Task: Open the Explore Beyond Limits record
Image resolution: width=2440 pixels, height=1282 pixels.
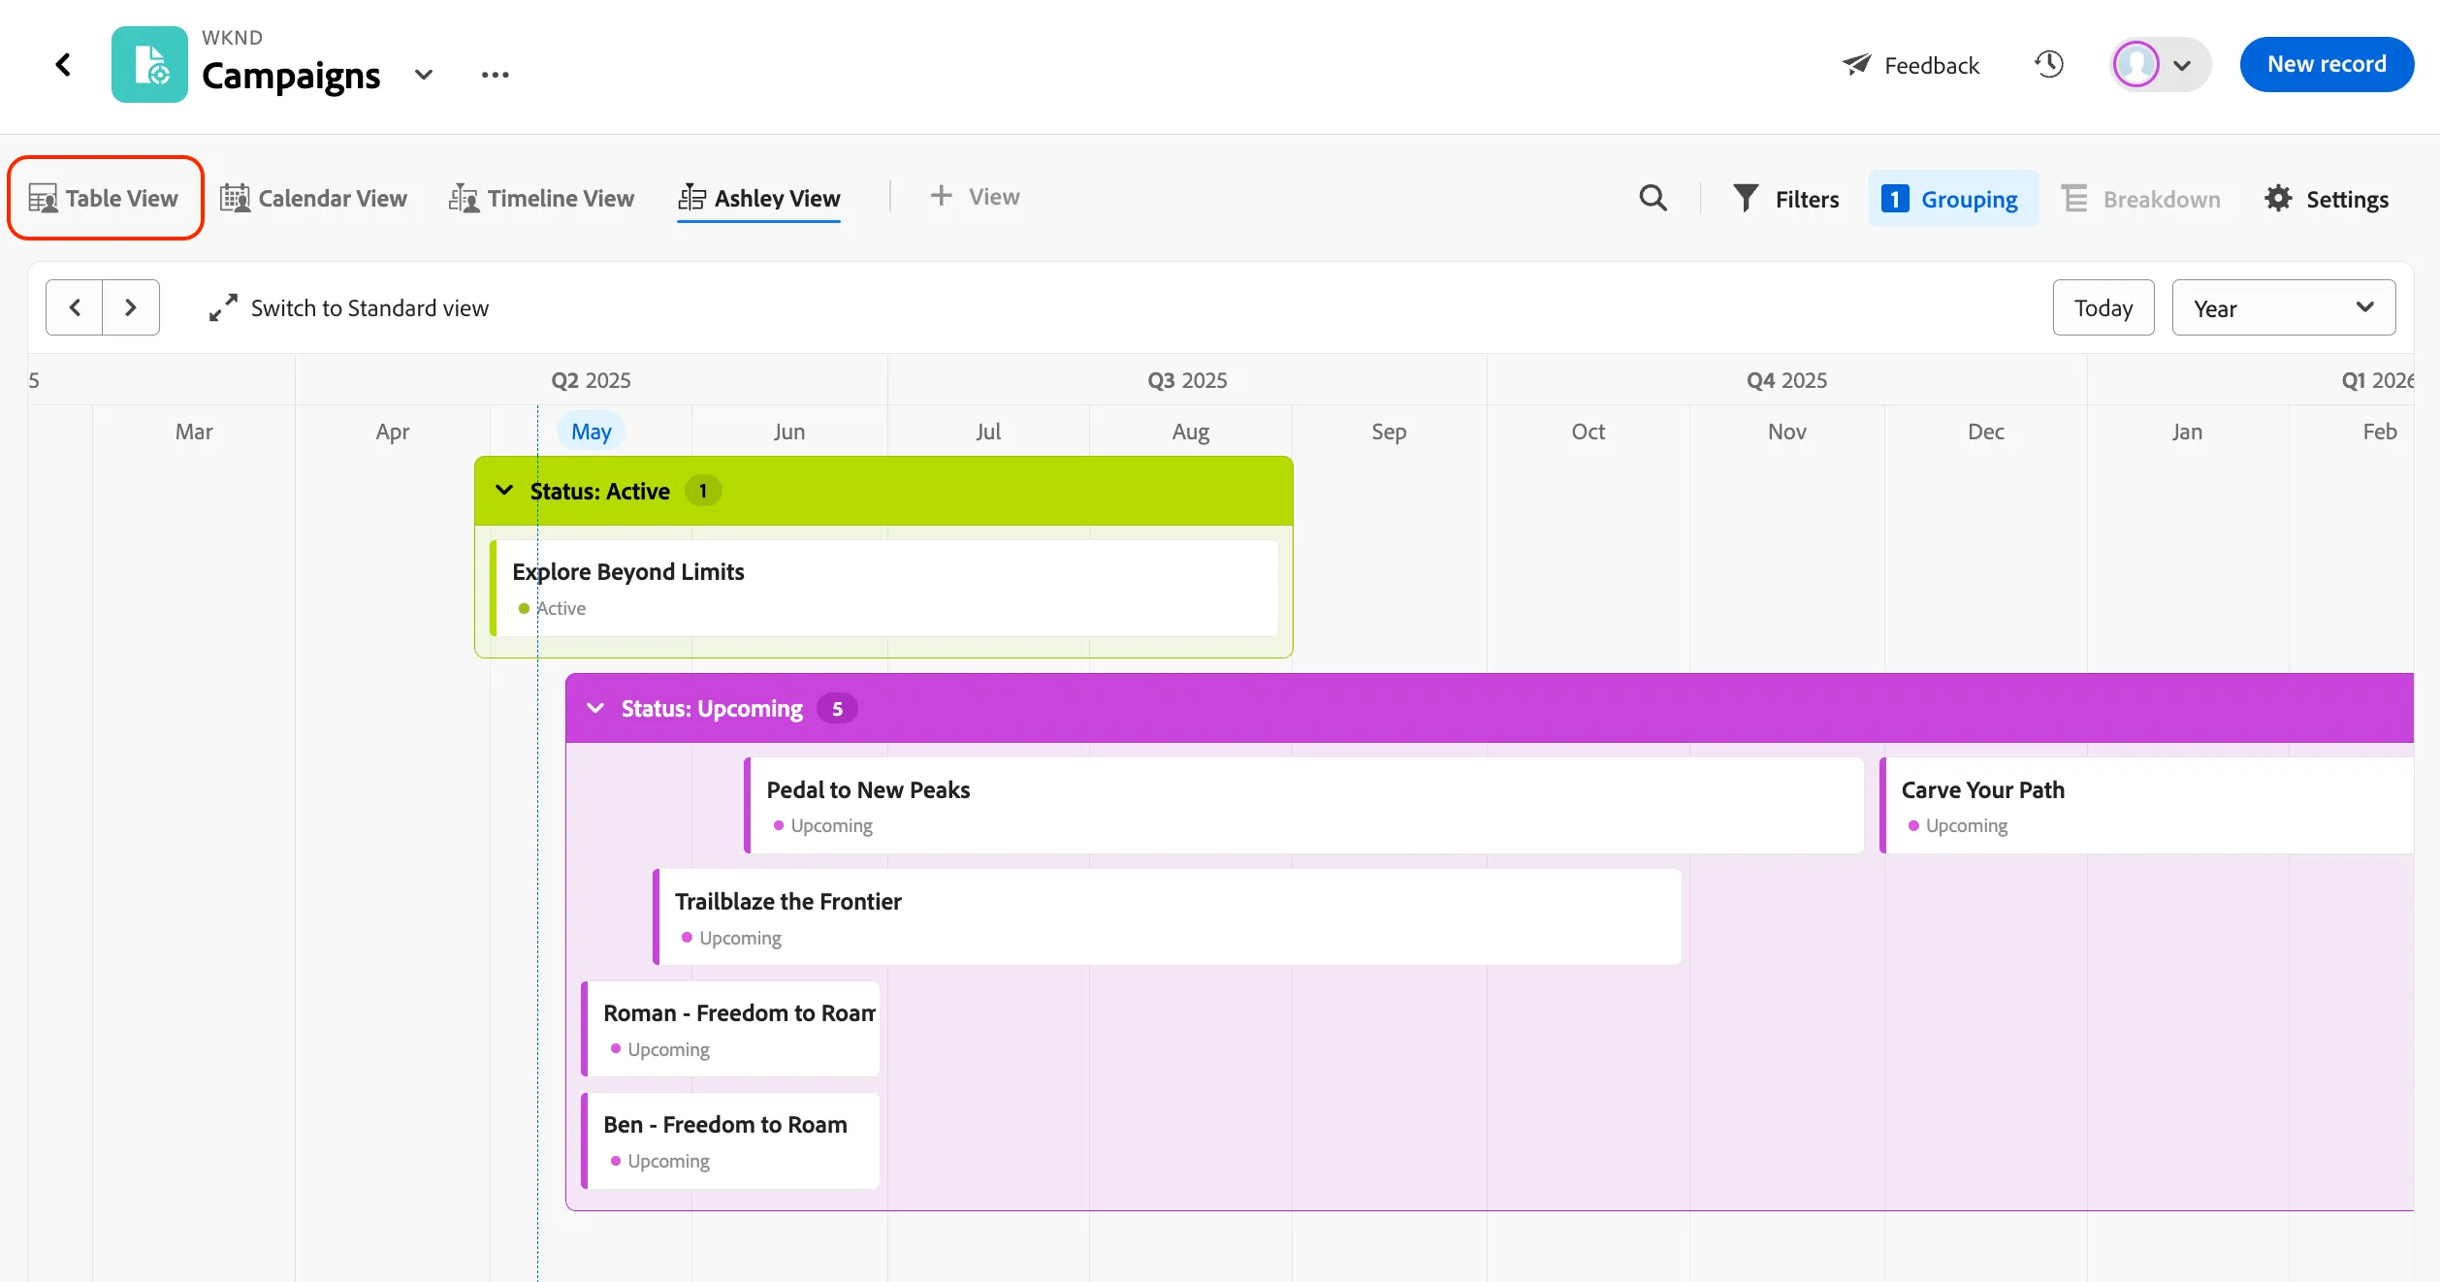Action: click(884, 589)
